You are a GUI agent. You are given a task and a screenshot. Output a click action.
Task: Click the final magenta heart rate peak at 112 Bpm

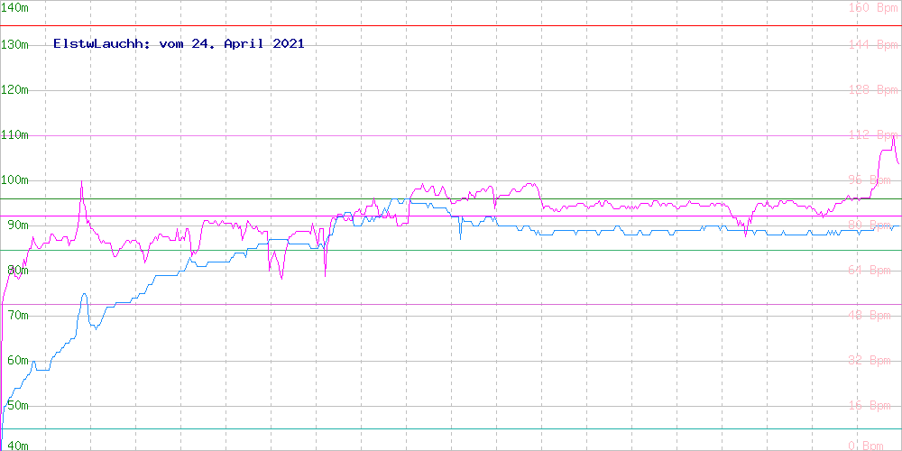pyautogui.click(x=893, y=136)
